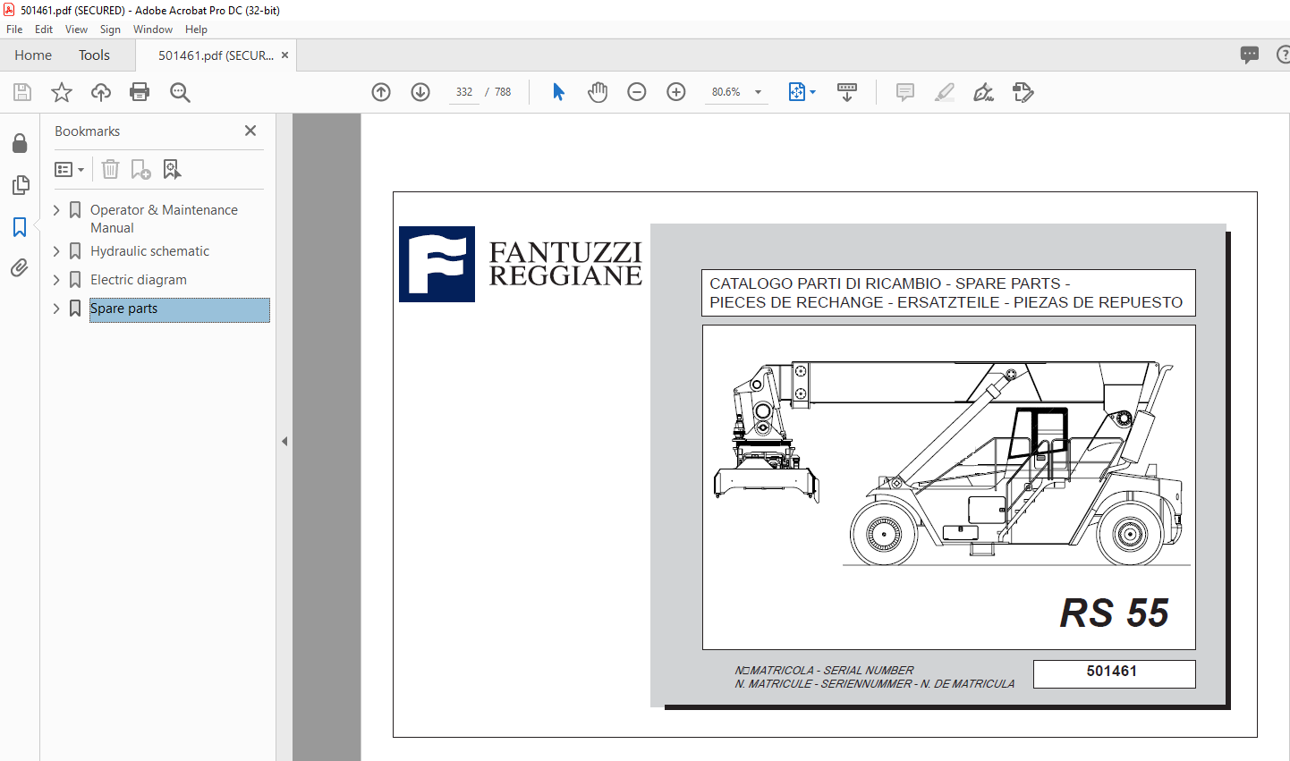
Task: Open the Attachments paperclip panel
Action: [20, 267]
